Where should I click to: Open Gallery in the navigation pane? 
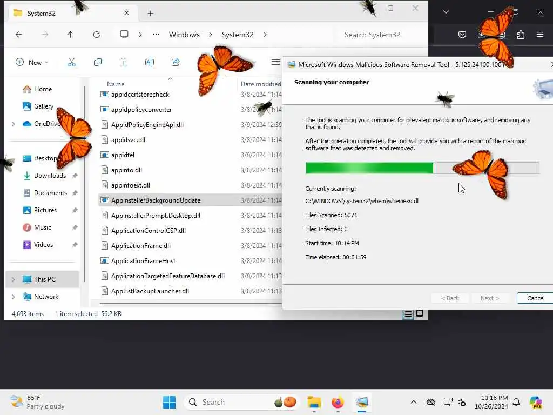43,106
